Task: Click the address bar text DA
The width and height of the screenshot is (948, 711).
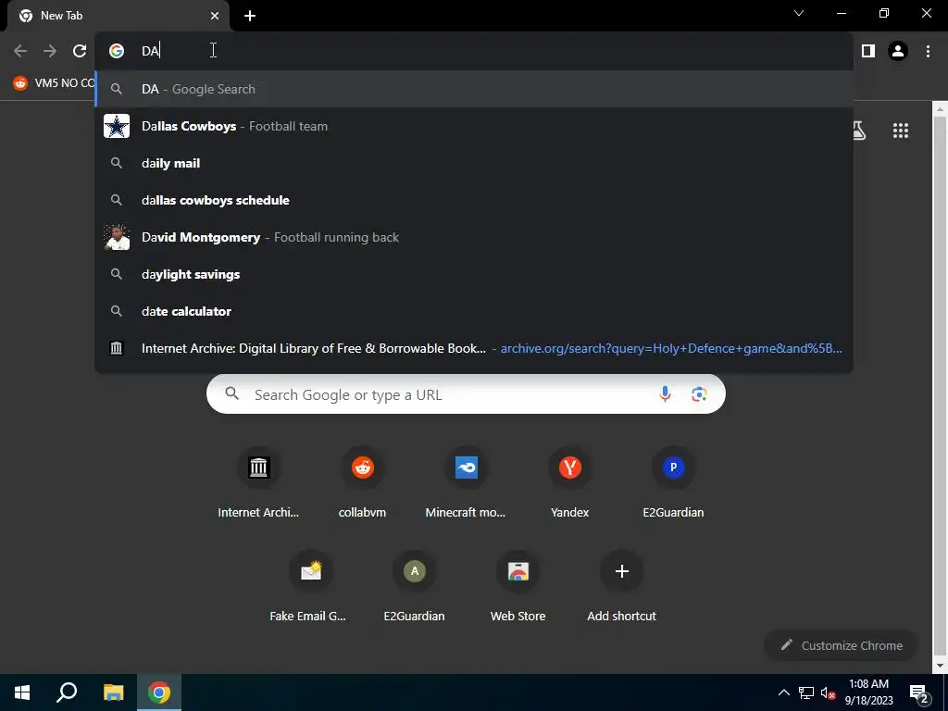Action: pos(151,52)
